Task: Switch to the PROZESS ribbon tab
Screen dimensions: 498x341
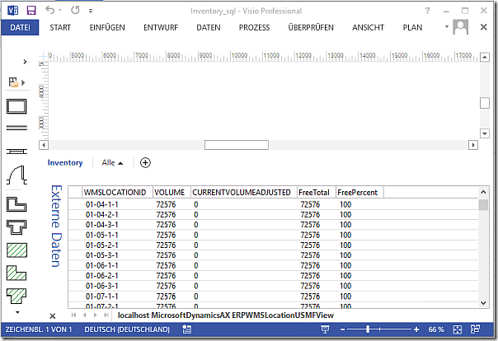Action: 254,28
